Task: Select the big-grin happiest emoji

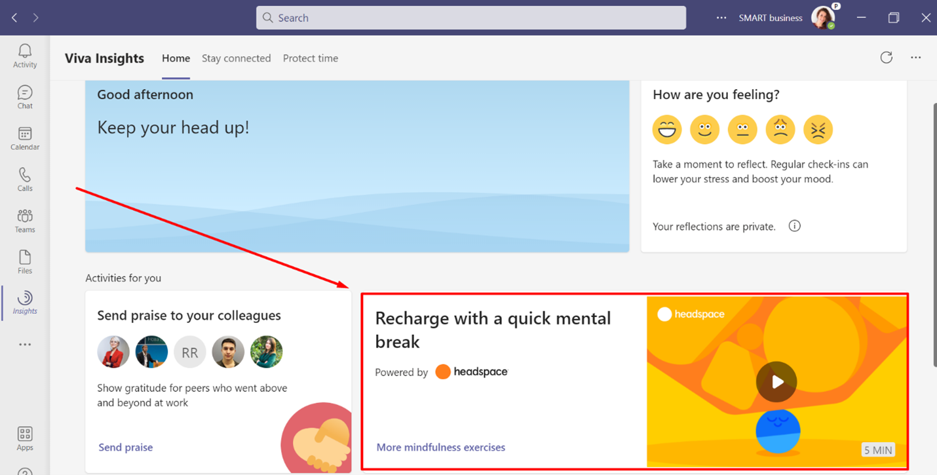Action: [x=666, y=130]
